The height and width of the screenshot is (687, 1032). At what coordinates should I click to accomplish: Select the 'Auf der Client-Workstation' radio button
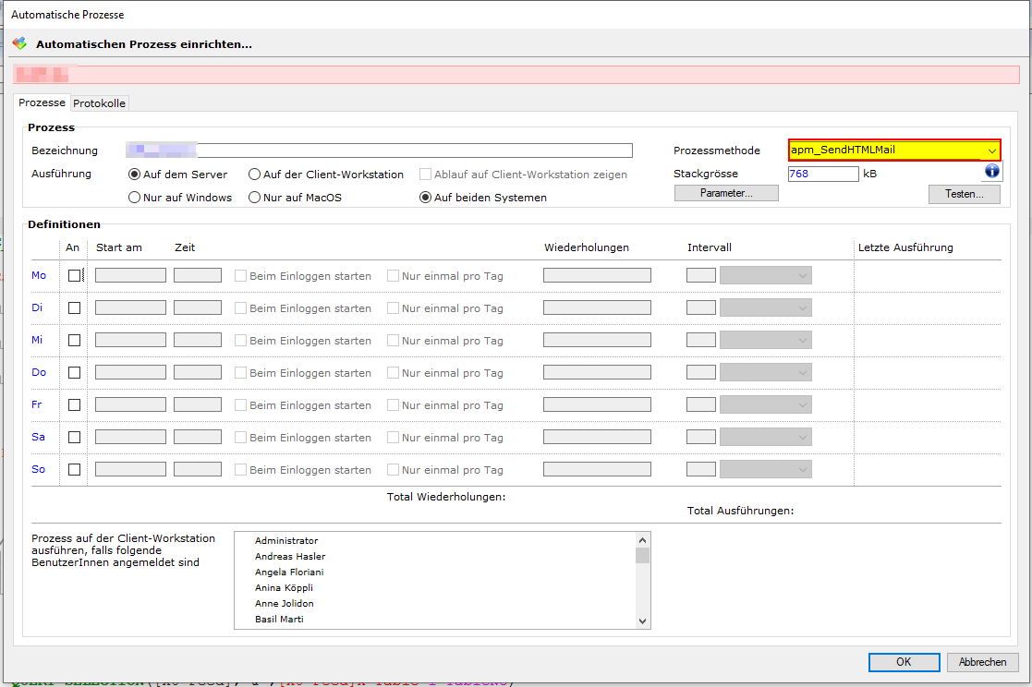(x=254, y=175)
